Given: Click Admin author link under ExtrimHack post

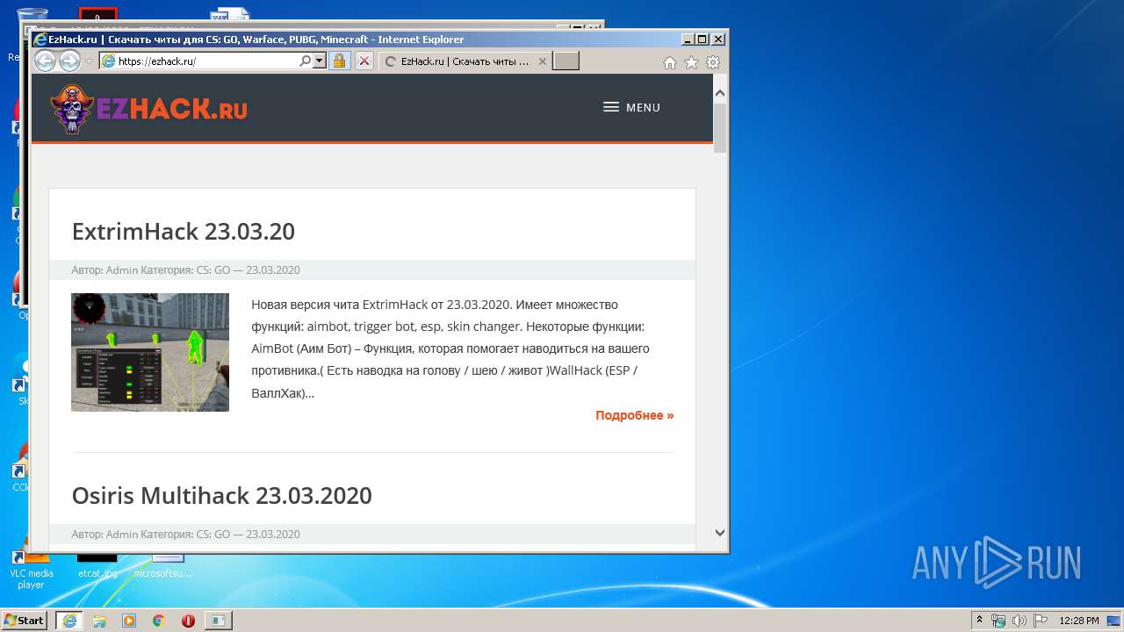Looking at the screenshot, I should click(x=122, y=270).
